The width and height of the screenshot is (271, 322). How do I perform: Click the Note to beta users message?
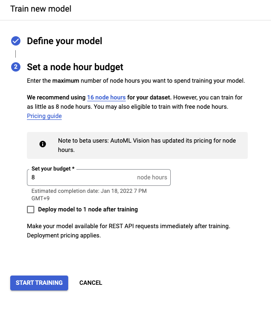(x=147, y=145)
